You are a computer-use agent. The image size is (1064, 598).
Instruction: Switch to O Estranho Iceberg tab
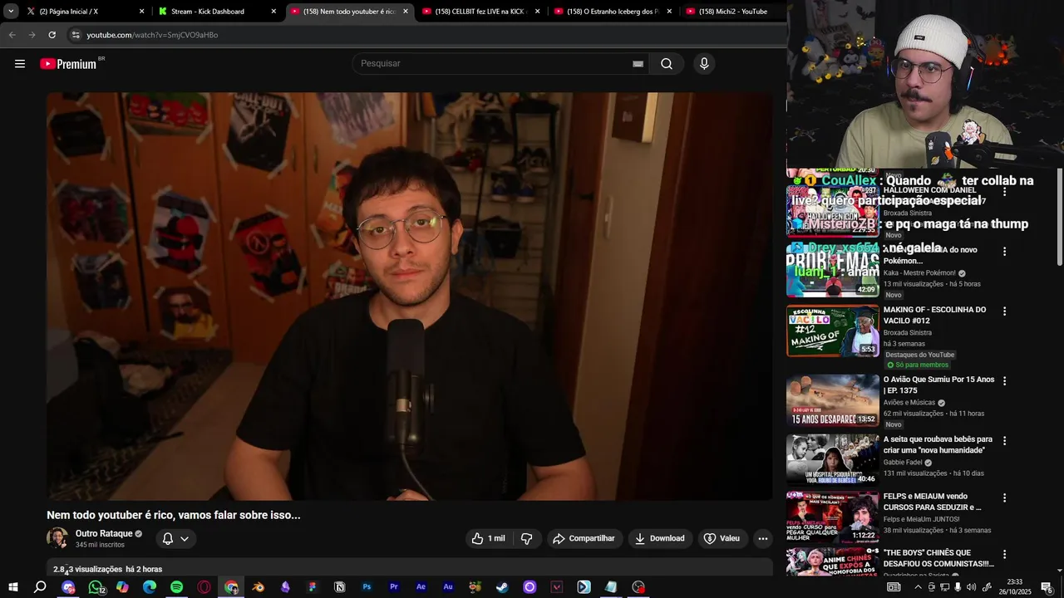611,12
